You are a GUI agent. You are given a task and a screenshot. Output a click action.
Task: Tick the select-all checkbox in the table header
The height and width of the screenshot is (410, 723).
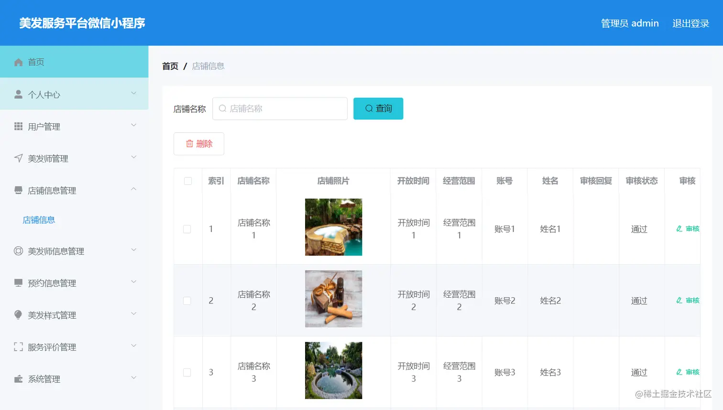click(x=188, y=181)
